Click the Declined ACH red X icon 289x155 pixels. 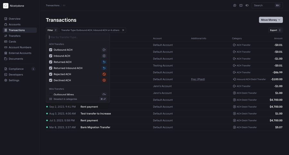pyautogui.click(x=104, y=80)
